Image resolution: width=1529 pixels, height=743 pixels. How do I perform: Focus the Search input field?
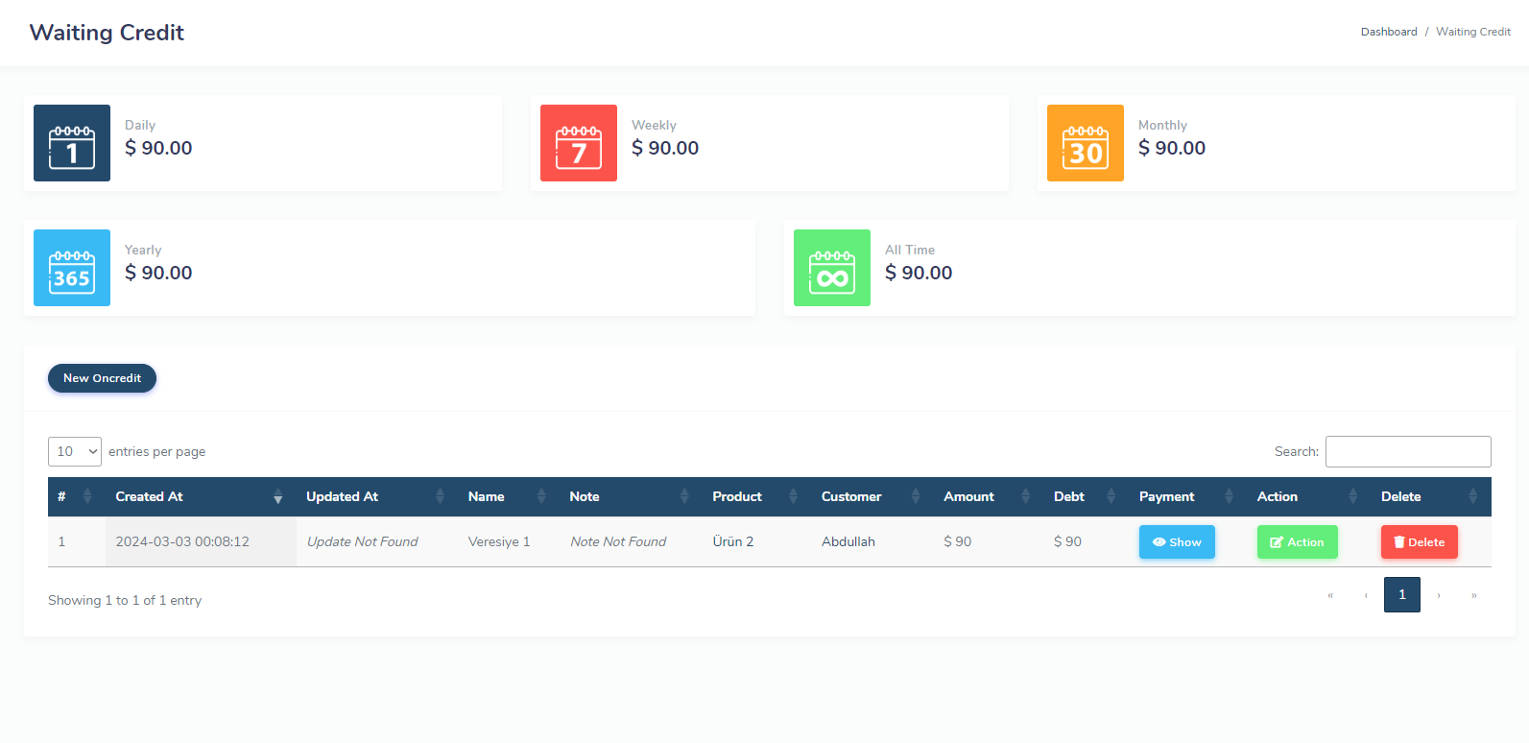click(x=1408, y=451)
